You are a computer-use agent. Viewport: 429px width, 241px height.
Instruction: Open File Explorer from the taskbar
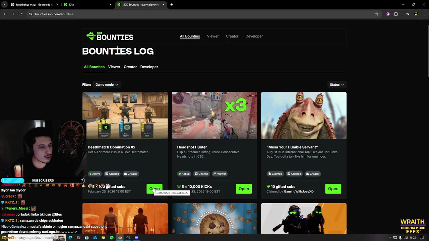click(103, 238)
